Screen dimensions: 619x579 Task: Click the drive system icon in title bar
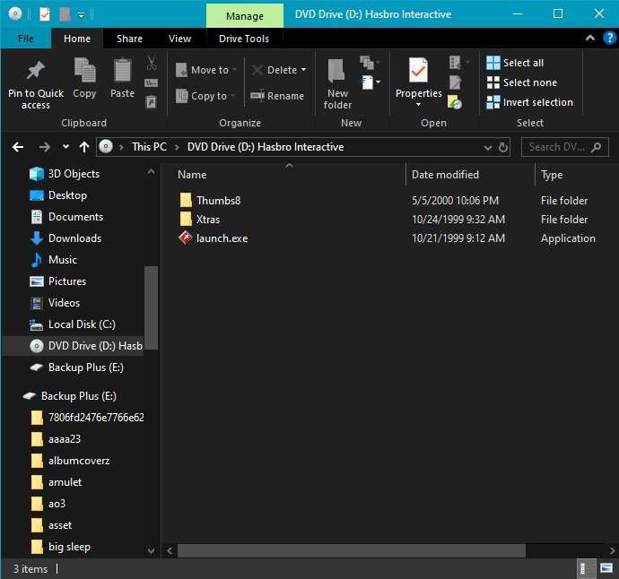pyautogui.click(x=15, y=14)
